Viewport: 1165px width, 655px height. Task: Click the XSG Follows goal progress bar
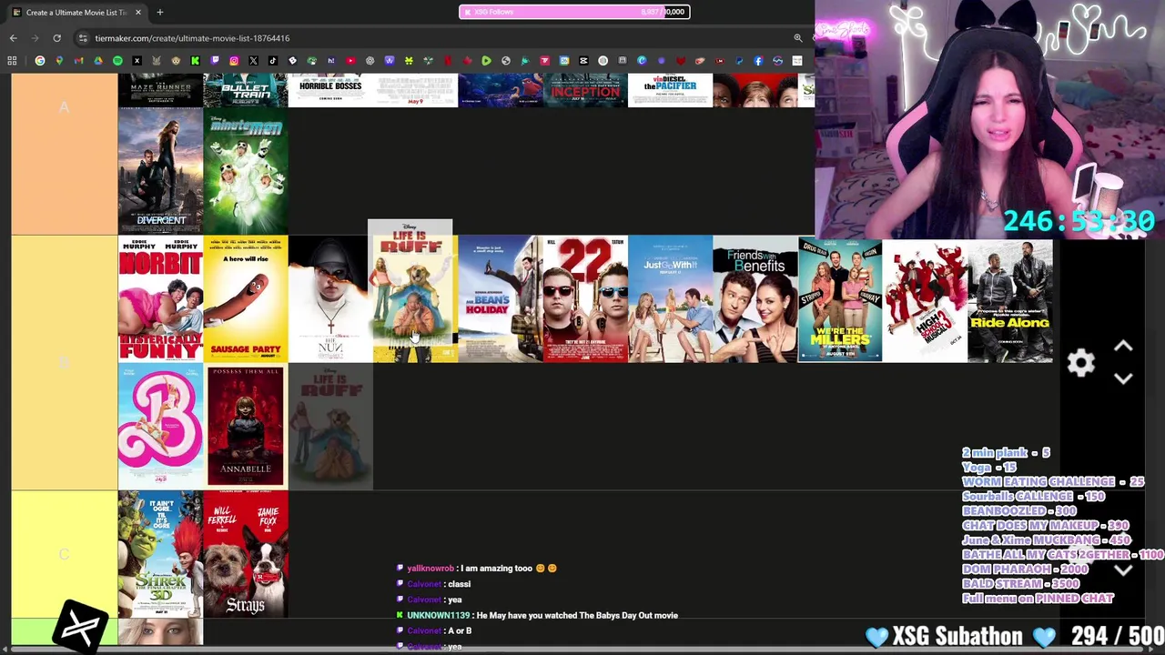[574, 12]
